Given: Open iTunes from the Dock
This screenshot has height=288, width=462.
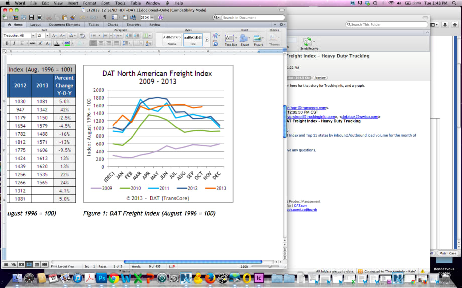Looking at the screenshot, I should click(x=77, y=278).
